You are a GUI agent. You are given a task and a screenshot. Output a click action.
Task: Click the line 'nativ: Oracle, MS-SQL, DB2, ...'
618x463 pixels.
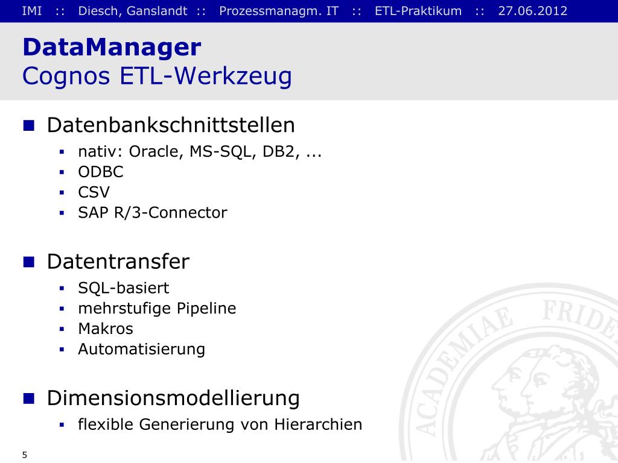point(200,151)
